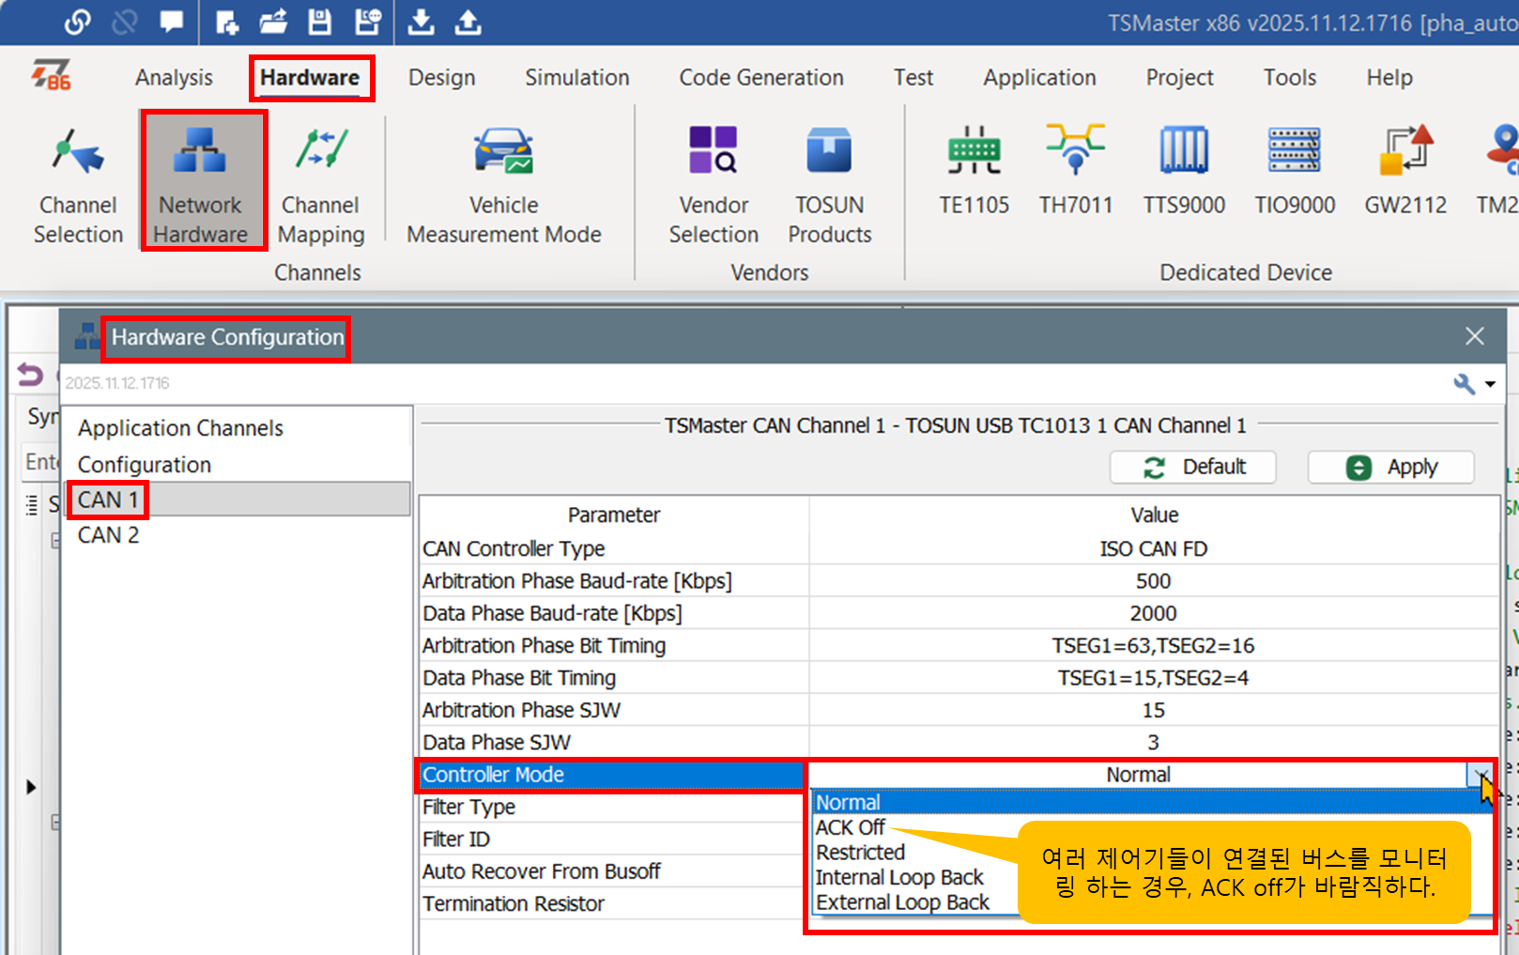Choose External Loop Back mode
The height and width of the screenshot is (955, 1519).
pos(902,902)
